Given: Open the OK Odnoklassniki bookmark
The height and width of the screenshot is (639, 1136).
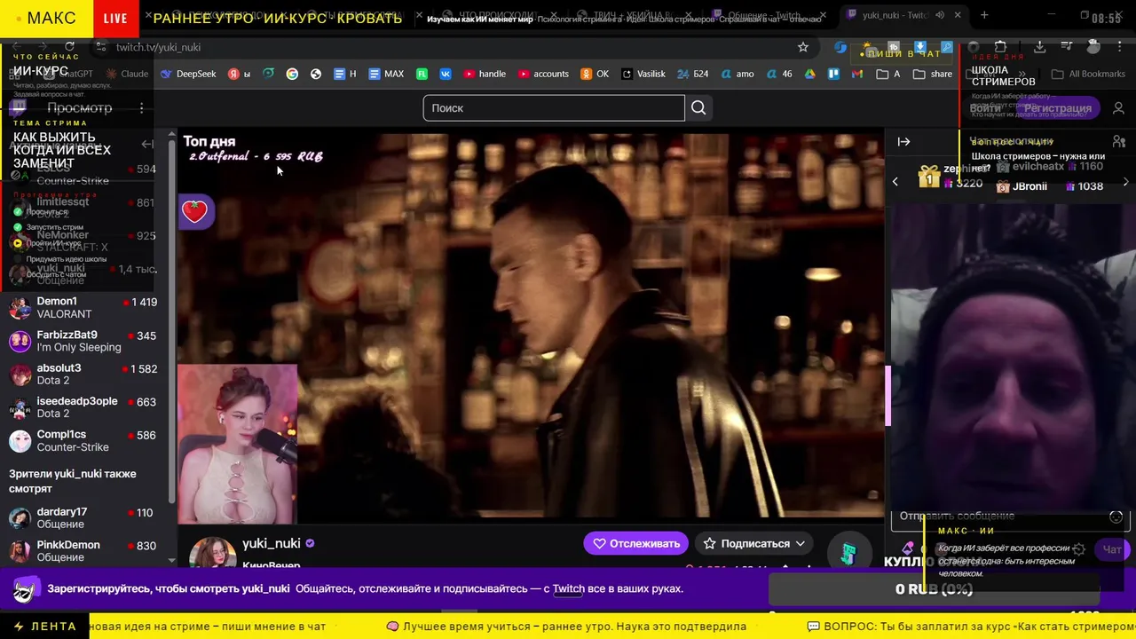Looking at the screenshot, I should pyautogui.click(x=595, y=74).
